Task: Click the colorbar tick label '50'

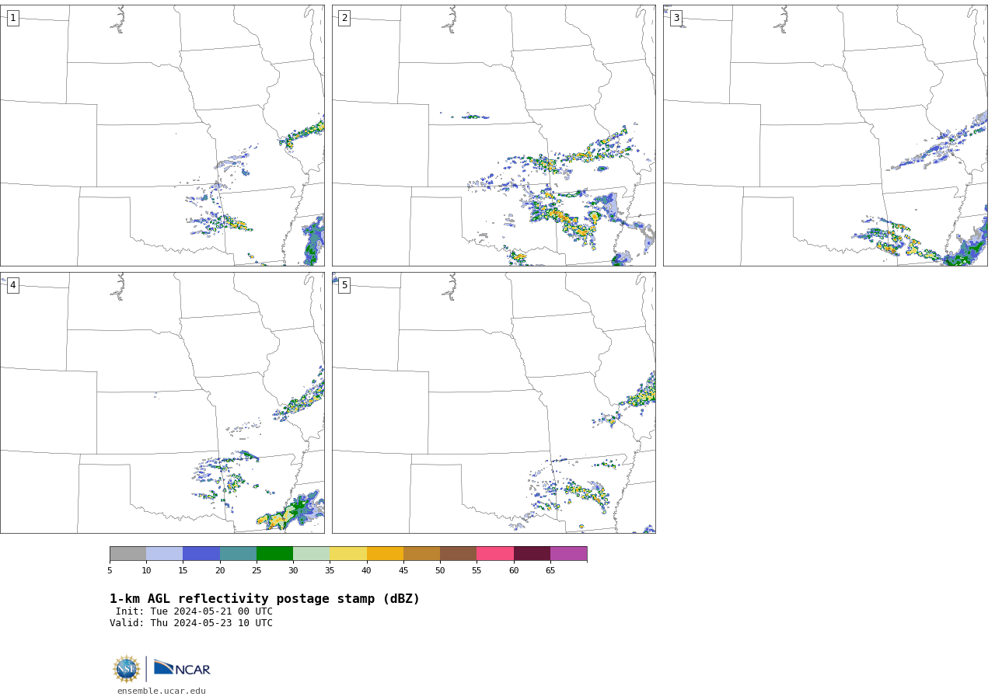Action: point(440,571)
